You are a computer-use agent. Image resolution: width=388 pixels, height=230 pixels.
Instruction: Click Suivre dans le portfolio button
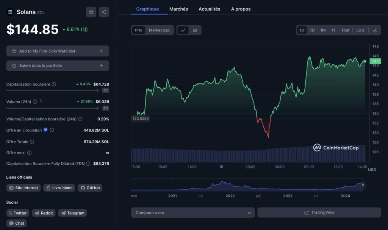58,66
